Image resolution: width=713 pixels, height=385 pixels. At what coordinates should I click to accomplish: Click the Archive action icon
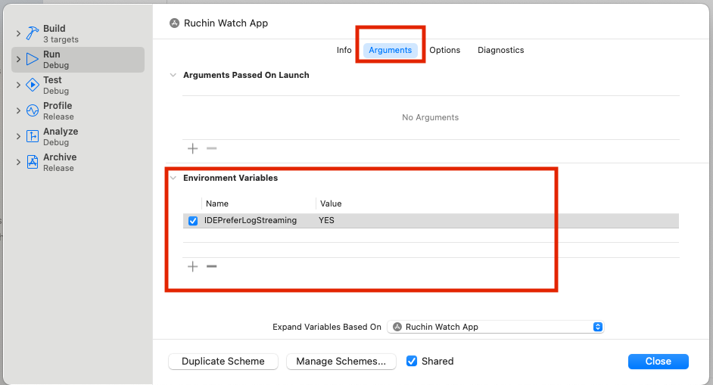pyautogui.click(x=32, y=162)
